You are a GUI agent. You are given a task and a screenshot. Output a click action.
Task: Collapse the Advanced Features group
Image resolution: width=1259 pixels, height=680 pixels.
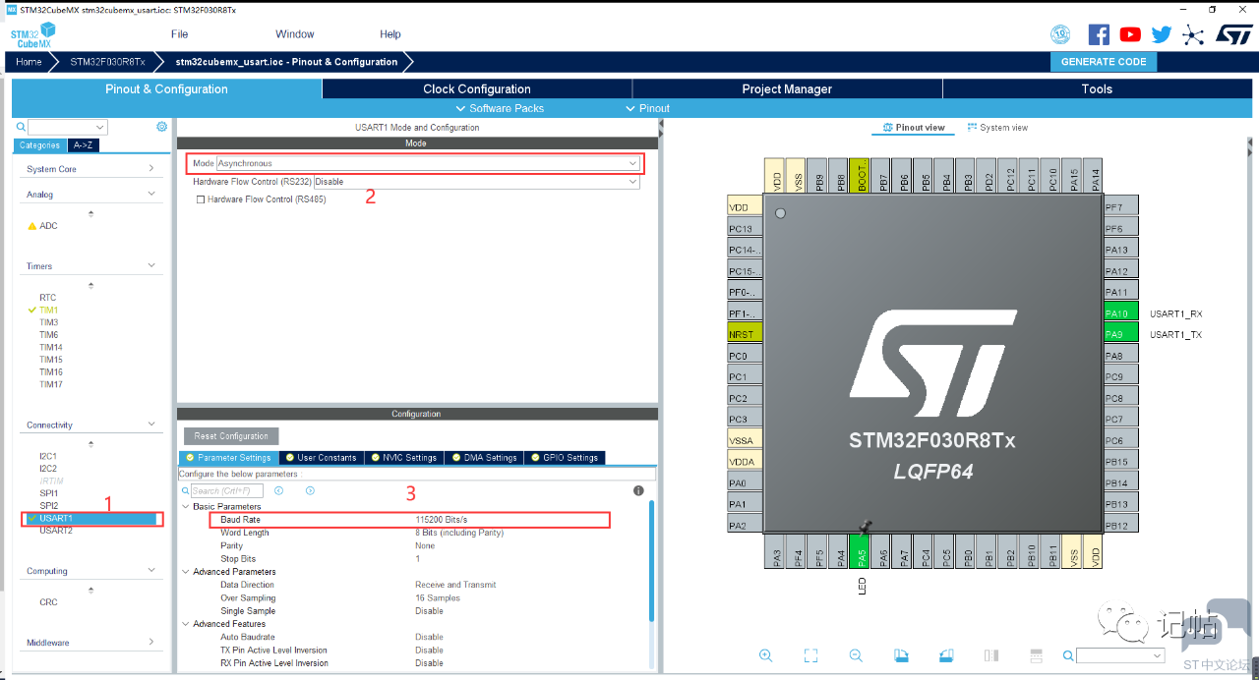(x=186, y=624)
